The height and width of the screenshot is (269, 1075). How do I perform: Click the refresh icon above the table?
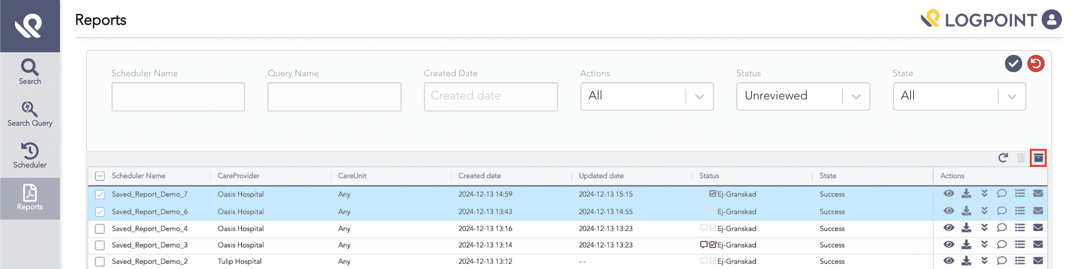pyautogui.click(x=1003, y=158)
